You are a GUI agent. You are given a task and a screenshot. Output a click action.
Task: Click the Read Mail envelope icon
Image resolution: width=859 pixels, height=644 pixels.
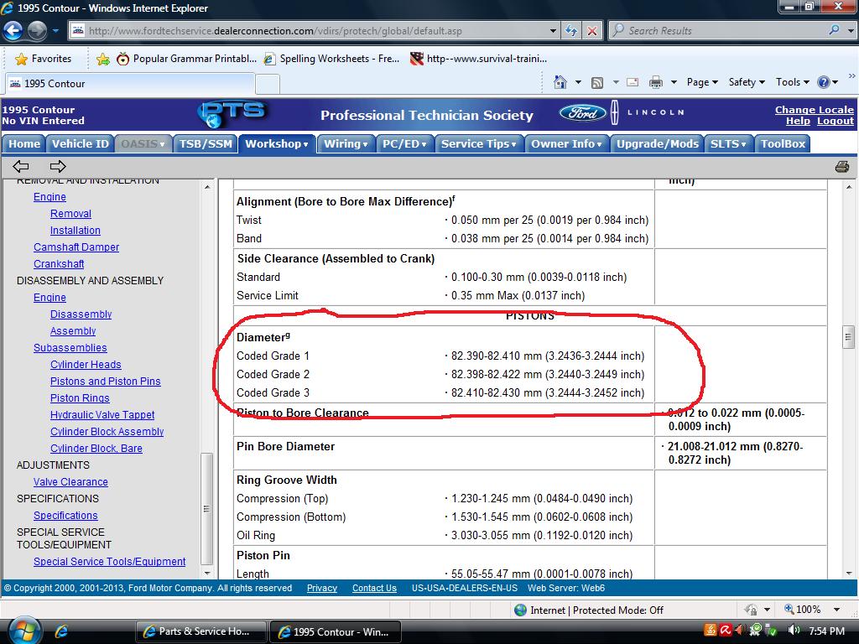pyautogui.click(x=633, y=82)
